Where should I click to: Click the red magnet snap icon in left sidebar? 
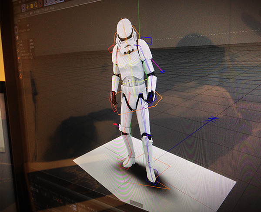point(20,76)
